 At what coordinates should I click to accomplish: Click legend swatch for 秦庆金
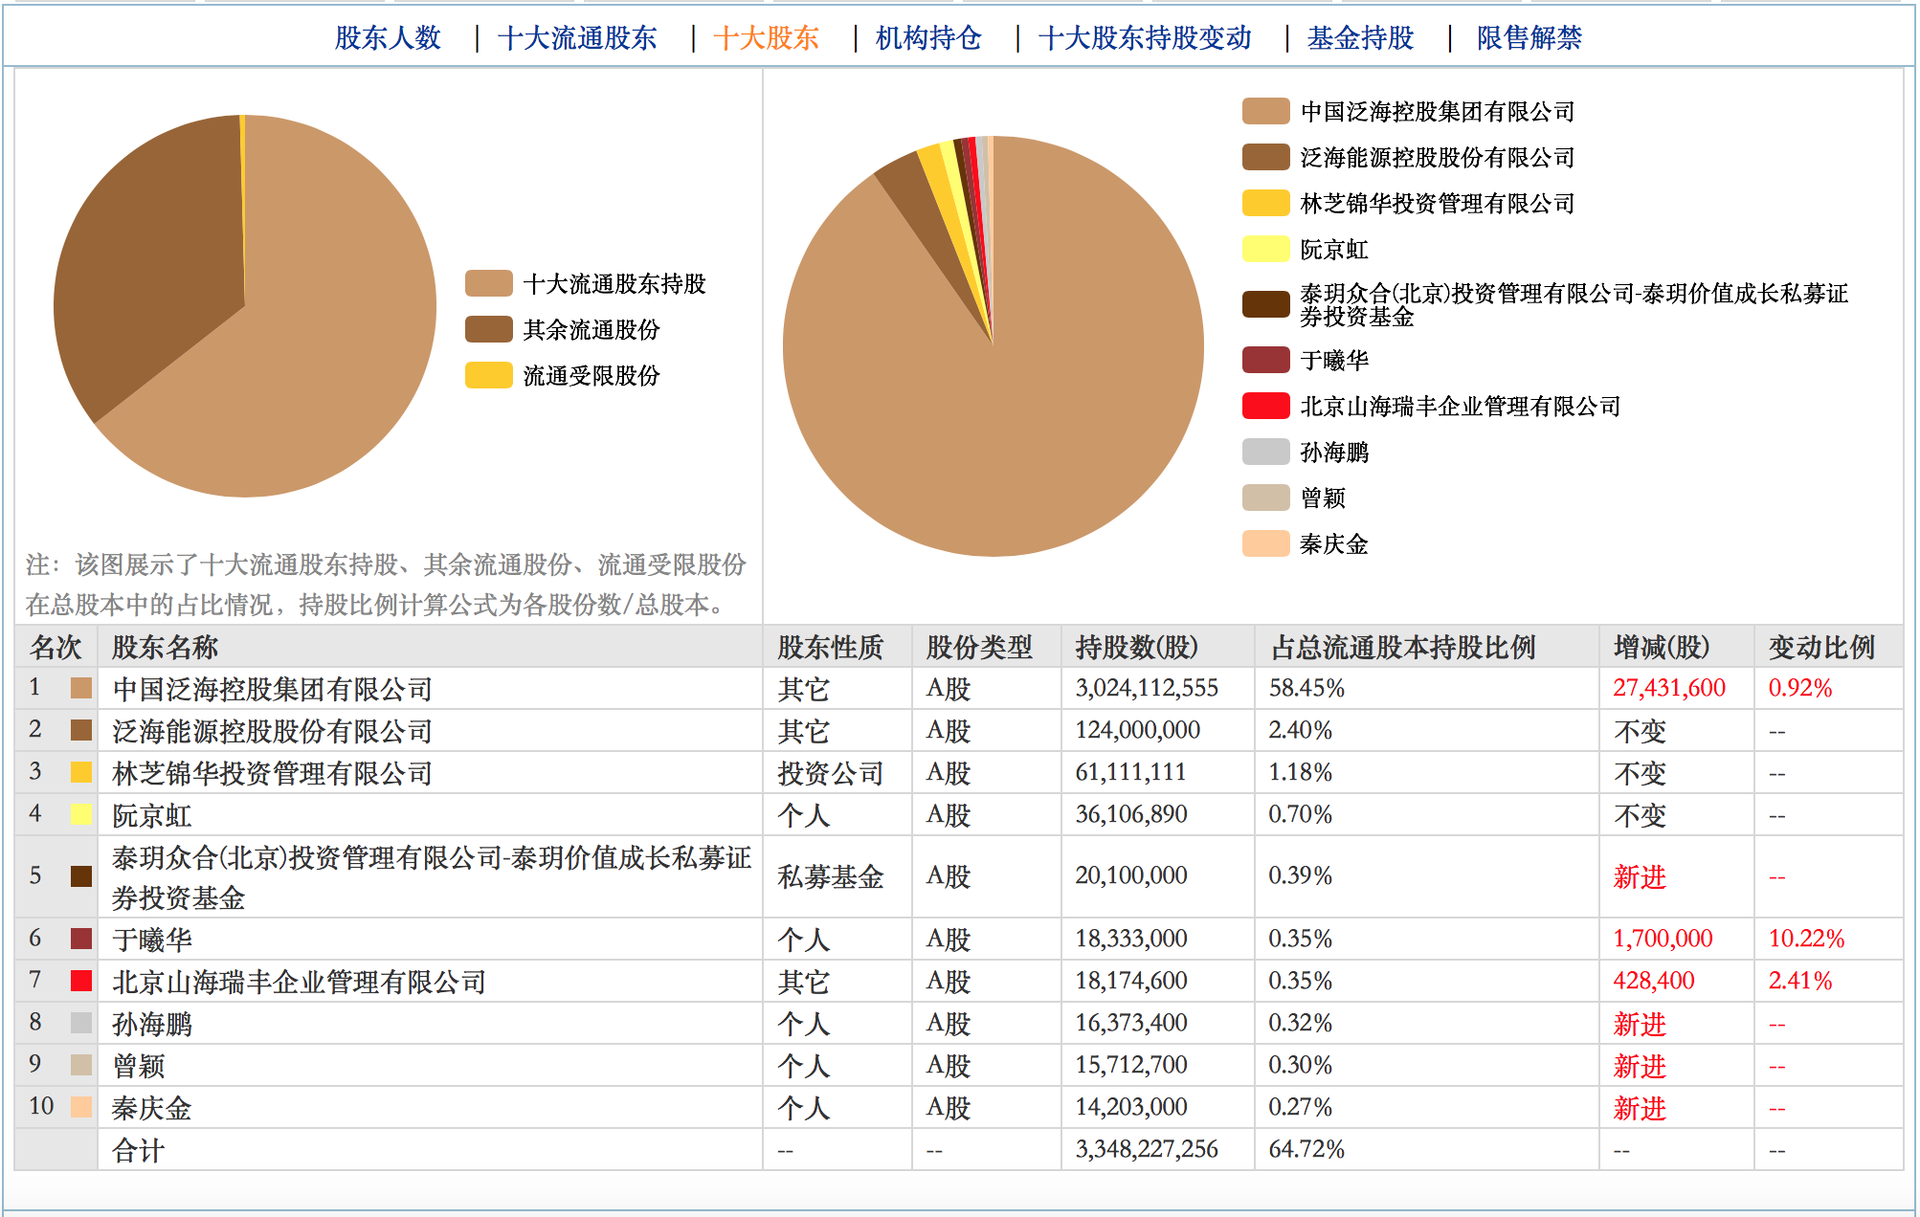coord(1265,543)
